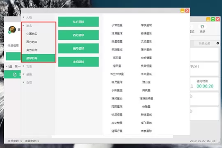Image resolution: width=222 pixels, height=148 pixels.
Task: Pick the generated name 英锐星
Action: (146, 90)
